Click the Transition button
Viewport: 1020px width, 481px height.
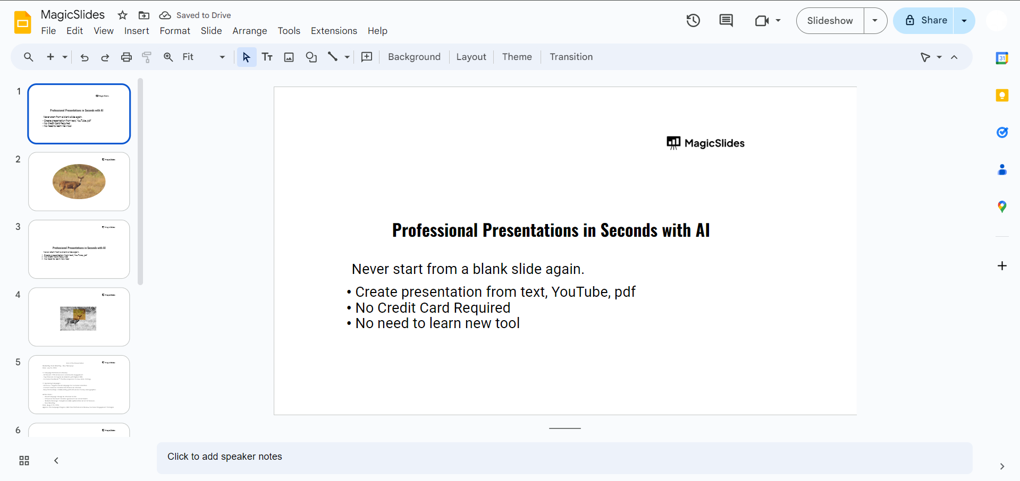571,57
